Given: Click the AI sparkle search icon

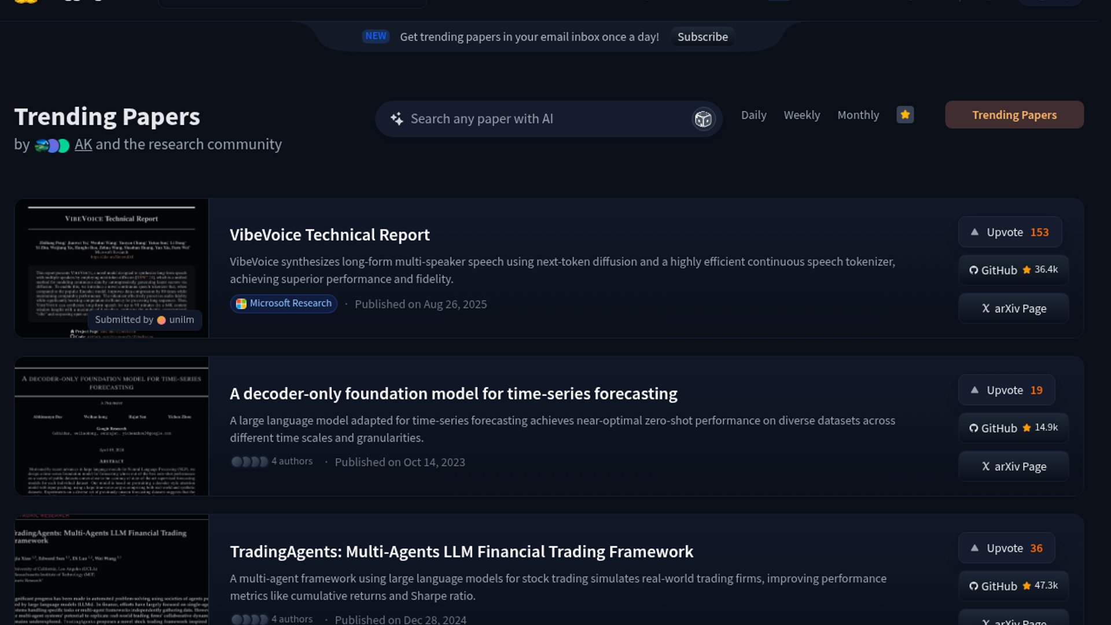Looking at the screenshot, I should (x=397, y=119).
